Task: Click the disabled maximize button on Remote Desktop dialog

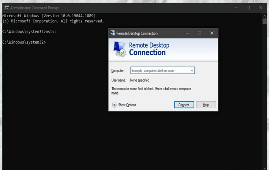Action: pyautogui.click(x=199, y=33)
